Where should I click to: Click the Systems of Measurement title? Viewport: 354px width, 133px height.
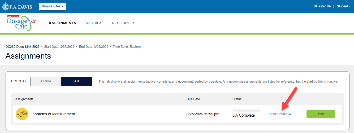point(54,114)
